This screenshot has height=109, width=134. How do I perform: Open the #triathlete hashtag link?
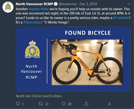[x=121, y=18]
